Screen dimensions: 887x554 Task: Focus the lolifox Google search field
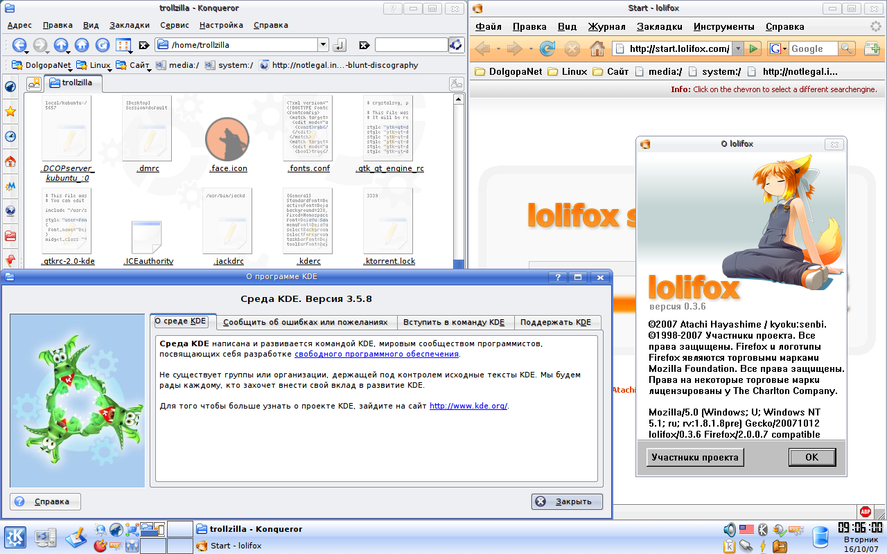812,48
